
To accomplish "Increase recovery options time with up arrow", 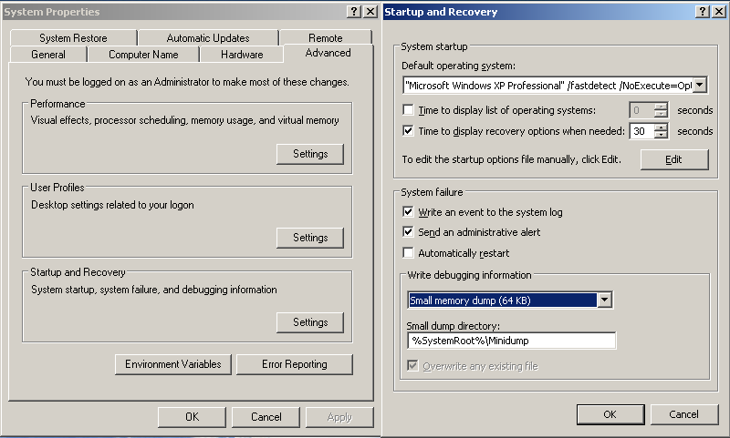I will pyautogui.click(x=661, y=127).
